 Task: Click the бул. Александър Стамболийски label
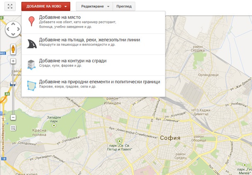pos(133,133)
